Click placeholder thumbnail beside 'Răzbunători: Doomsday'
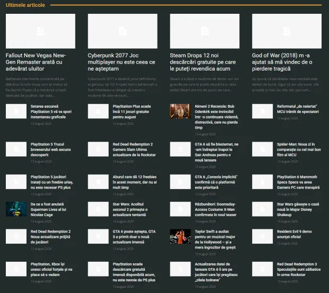329x293 pixels. [180, 209]
